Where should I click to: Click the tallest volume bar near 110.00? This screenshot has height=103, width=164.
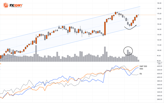click(x=36, y=53)
